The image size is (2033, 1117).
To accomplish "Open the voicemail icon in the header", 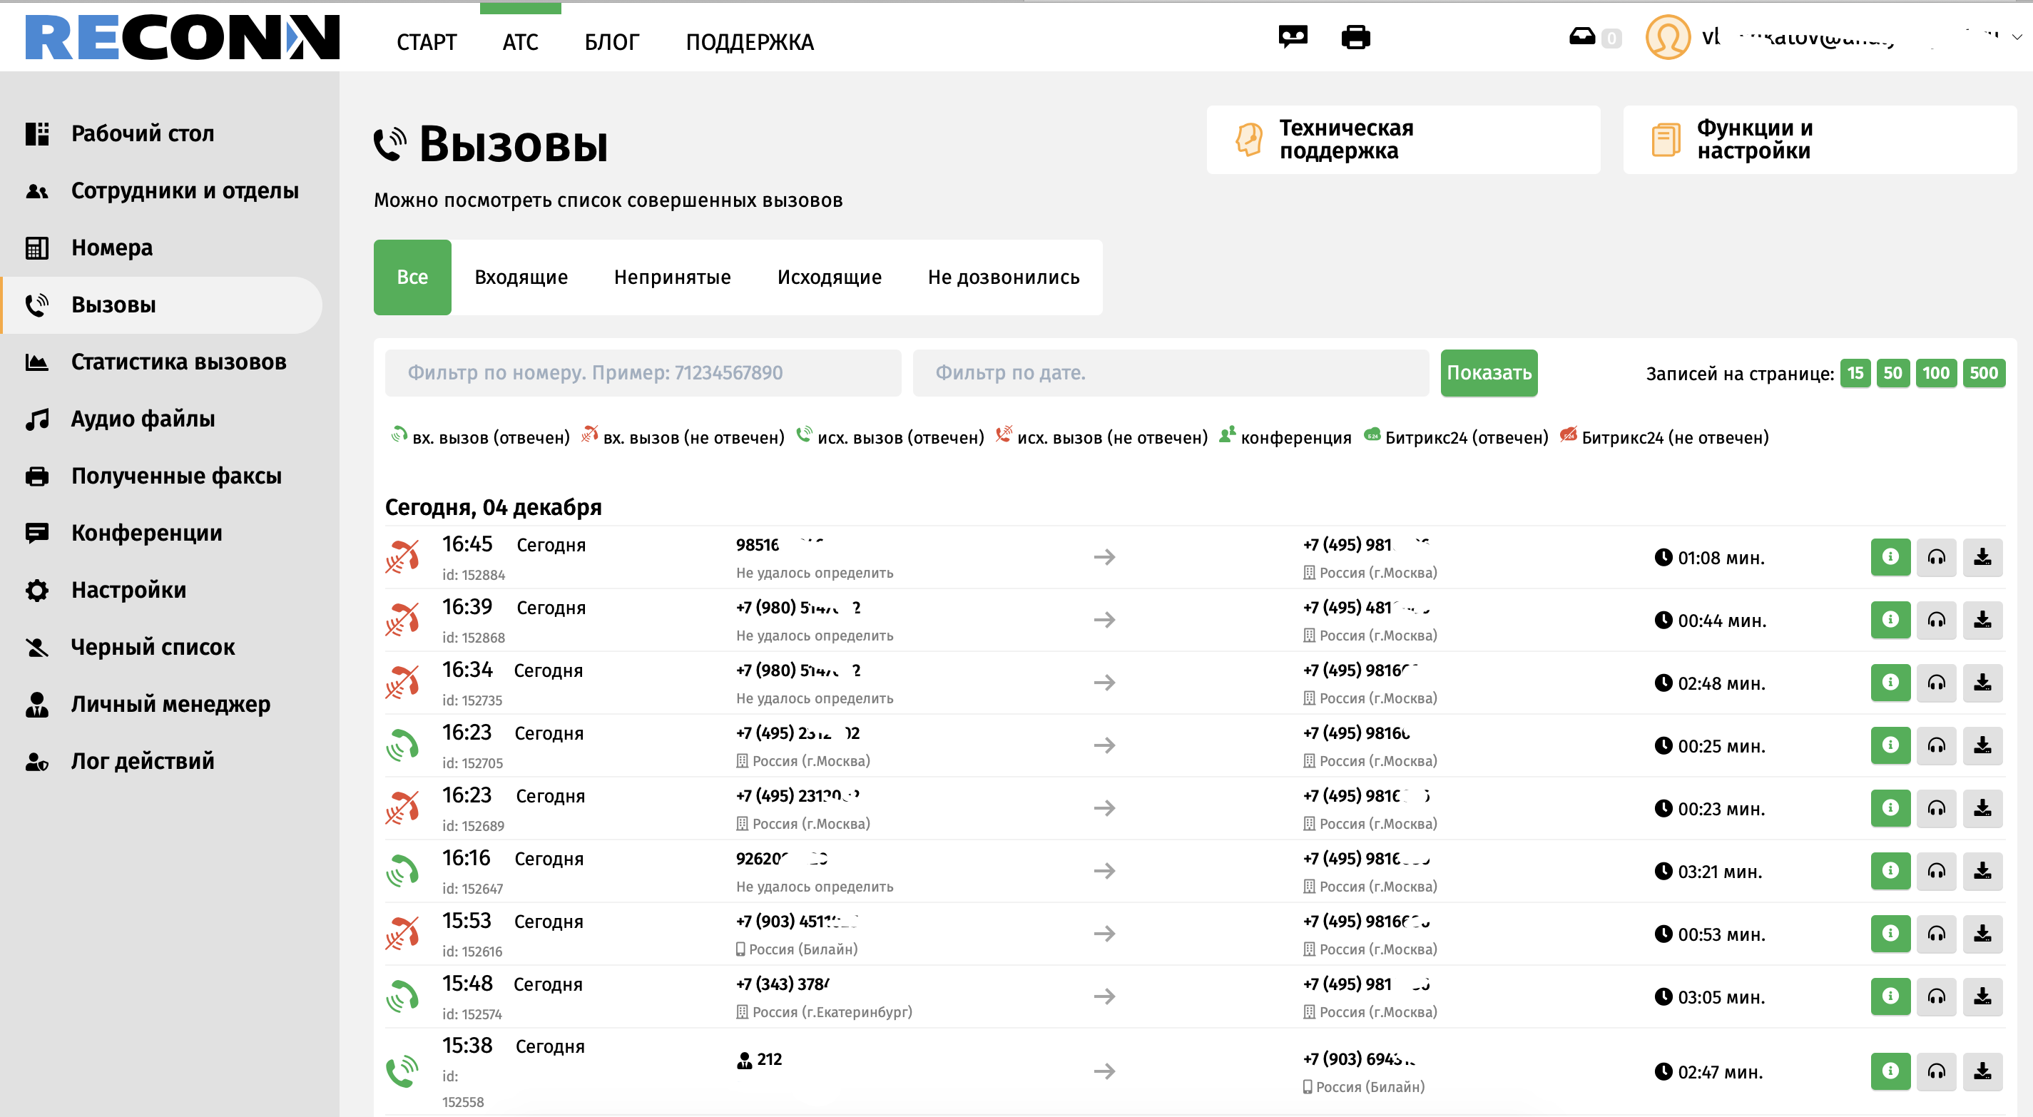I will pyautogui.click(x=1293, y=37).
